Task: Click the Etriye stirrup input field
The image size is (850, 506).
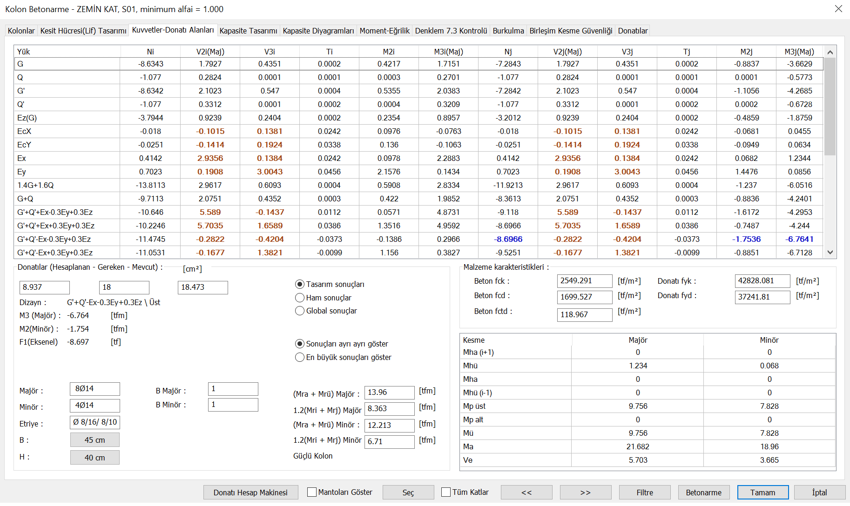Action: click(95, 422)
